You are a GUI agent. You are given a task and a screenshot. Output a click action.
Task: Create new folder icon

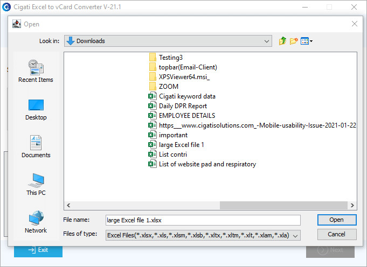coord(294,41)
